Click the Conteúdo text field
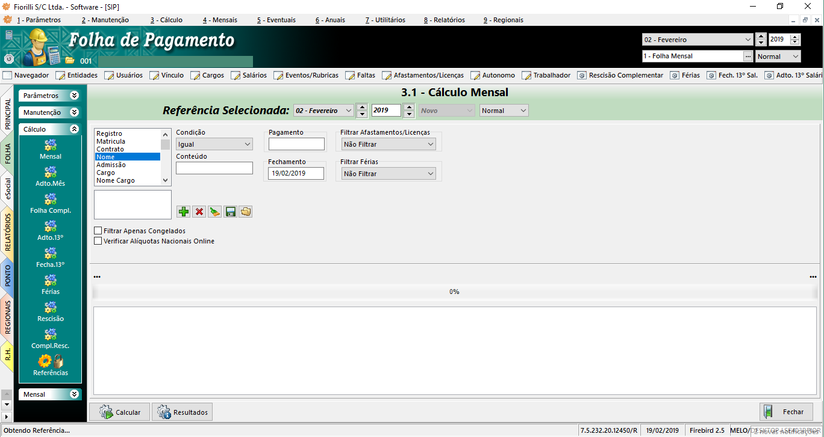This screenshot has height=437, width=824. (214, 168)
